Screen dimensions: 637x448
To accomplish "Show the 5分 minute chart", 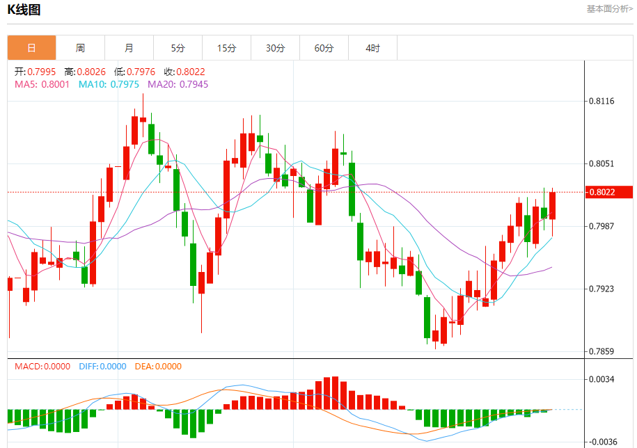I will tap(178, 48).
